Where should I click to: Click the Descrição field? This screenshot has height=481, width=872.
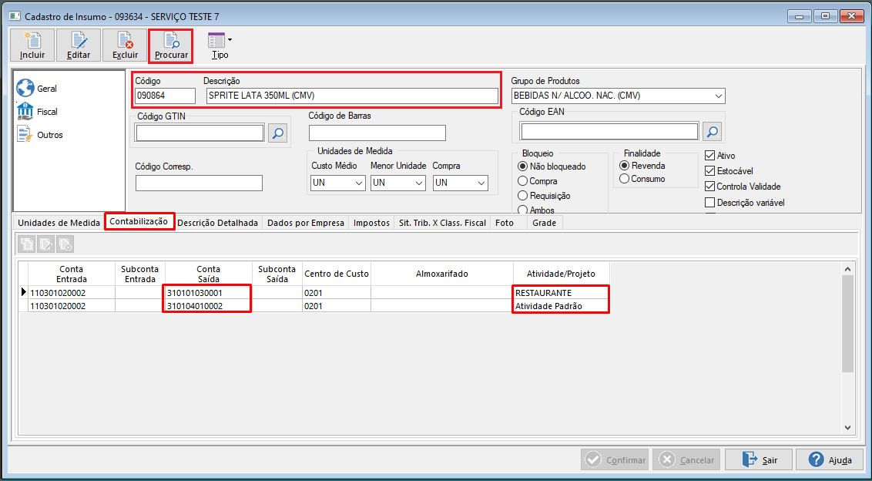point(352,96)
